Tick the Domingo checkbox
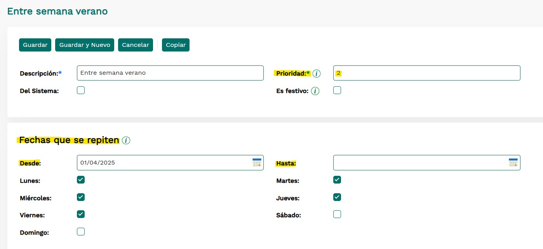 81,232
